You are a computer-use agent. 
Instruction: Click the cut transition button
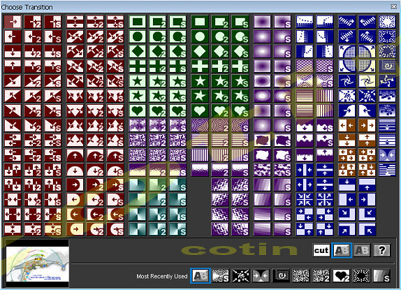(321, 250)
